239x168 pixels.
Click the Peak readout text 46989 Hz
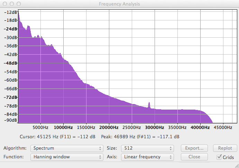[x=140, y=137]
